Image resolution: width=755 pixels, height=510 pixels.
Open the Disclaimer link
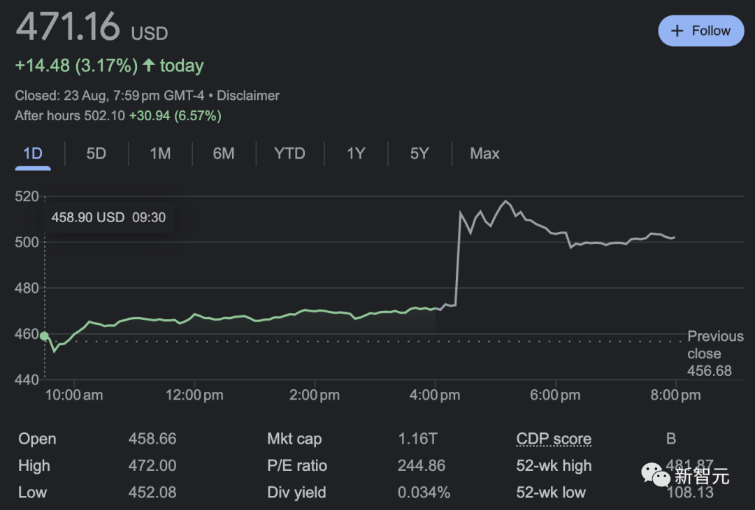pos(248,96)
